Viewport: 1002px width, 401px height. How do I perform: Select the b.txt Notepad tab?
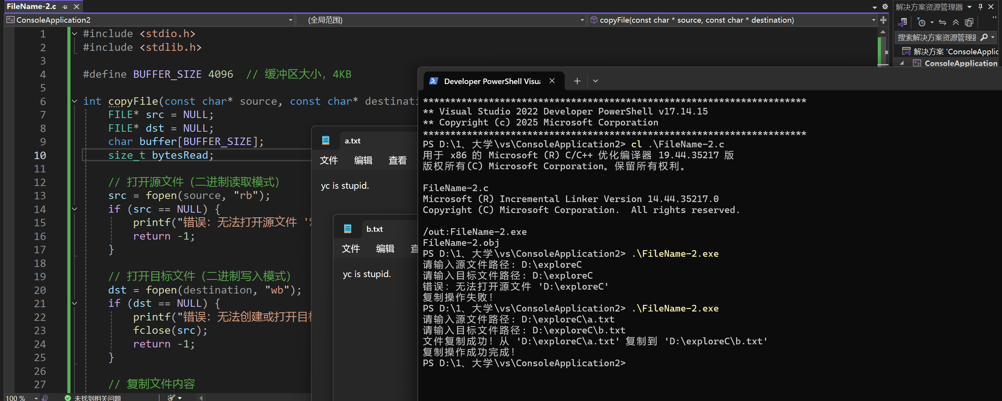point(375,229)
